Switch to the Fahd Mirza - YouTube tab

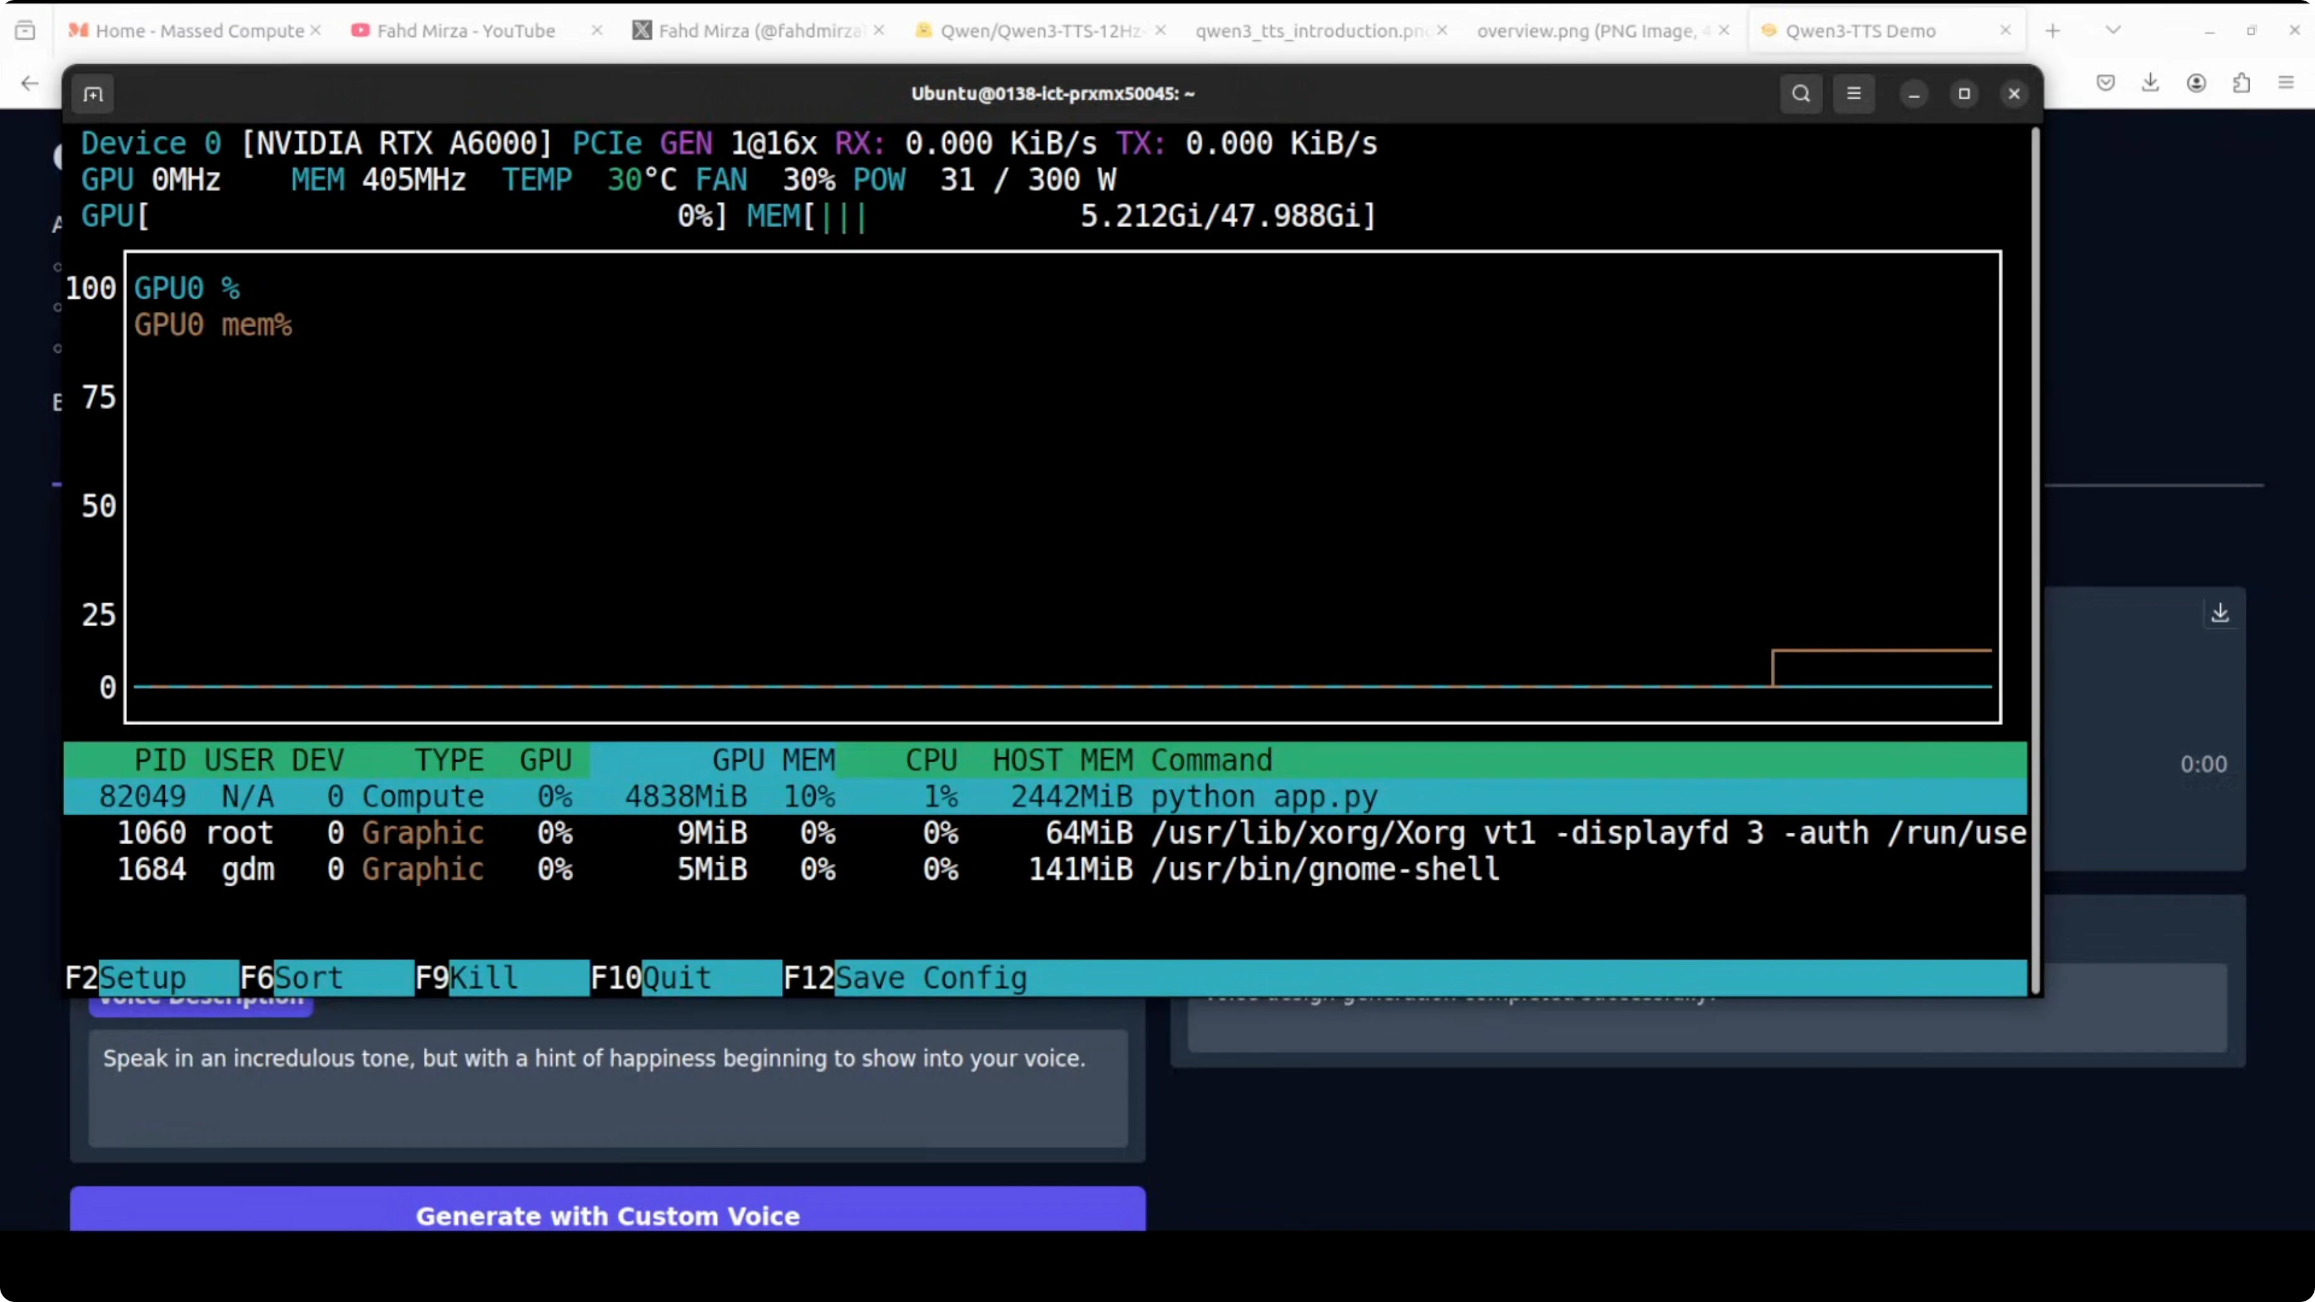coord(466,31)
